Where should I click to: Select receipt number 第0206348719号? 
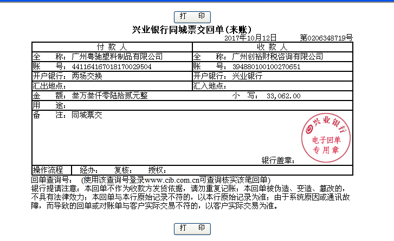[x=326, y=38]
